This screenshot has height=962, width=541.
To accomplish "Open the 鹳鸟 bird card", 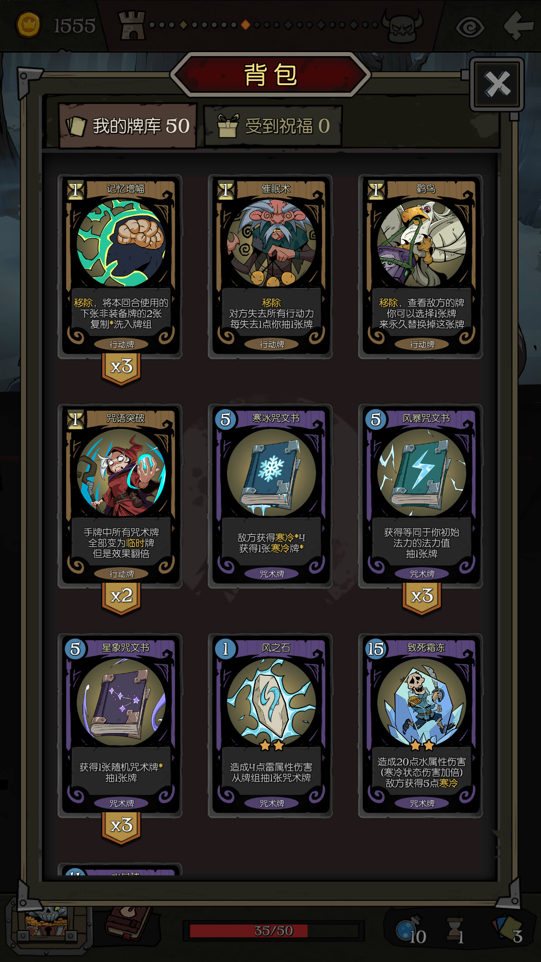I will coord(421,266).
